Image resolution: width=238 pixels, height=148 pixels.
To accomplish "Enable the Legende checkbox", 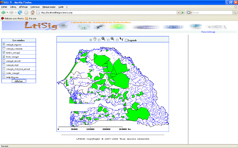I will click(x=126, y=40).
